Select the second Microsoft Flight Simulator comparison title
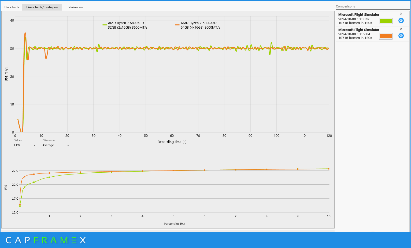This screenshot has width=411, height=248. click(359, 30)
